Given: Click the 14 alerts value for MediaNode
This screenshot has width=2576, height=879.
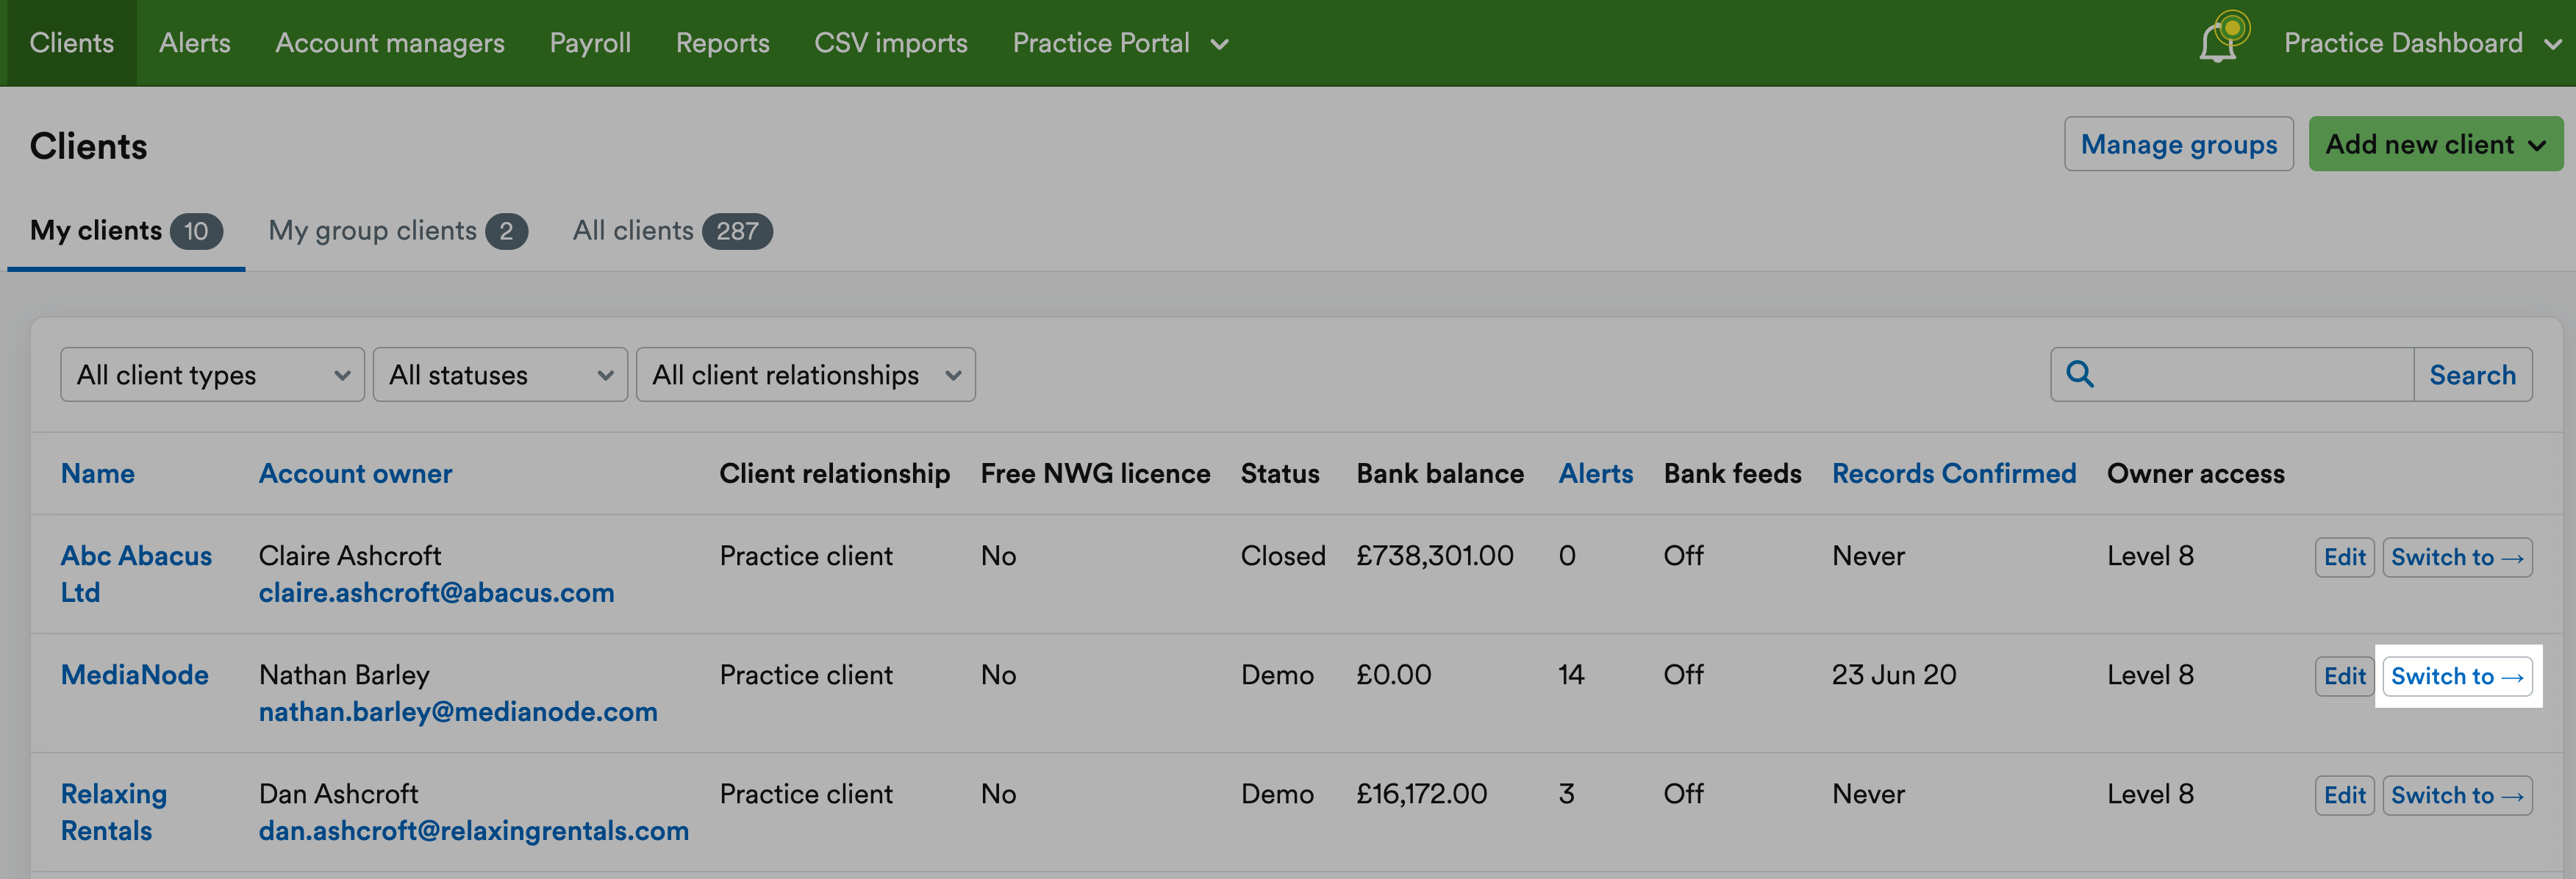Looking at the screenshot, I should pyautogui.click(x=1570, y=675).
